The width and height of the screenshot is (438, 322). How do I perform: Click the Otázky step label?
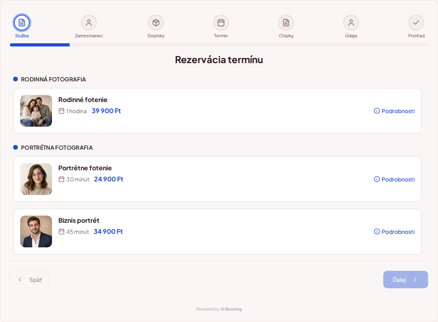coord(286,36)
